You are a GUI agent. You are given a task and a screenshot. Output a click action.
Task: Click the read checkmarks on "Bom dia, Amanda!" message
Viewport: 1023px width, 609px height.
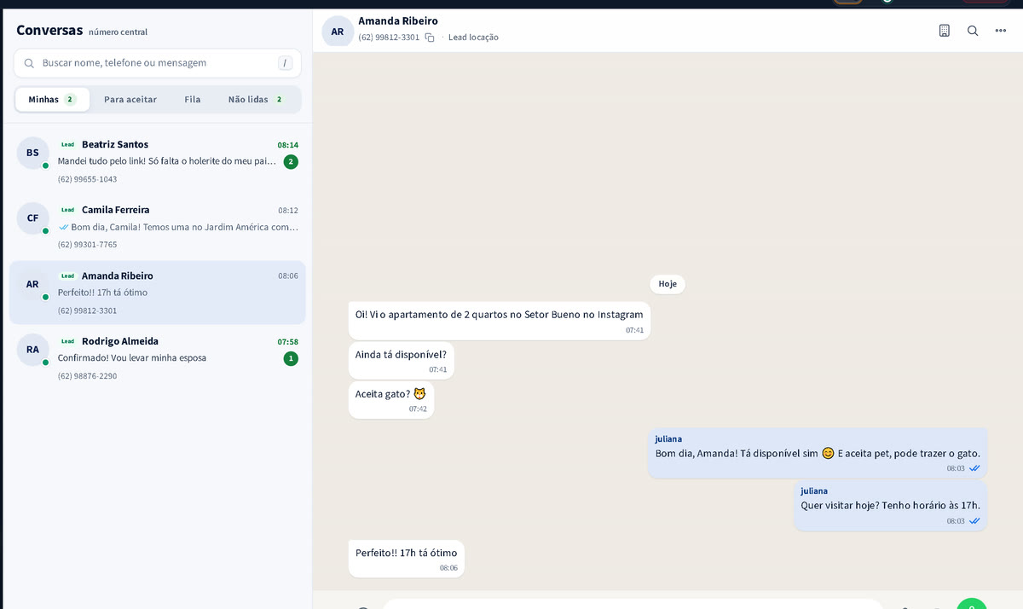974,468
